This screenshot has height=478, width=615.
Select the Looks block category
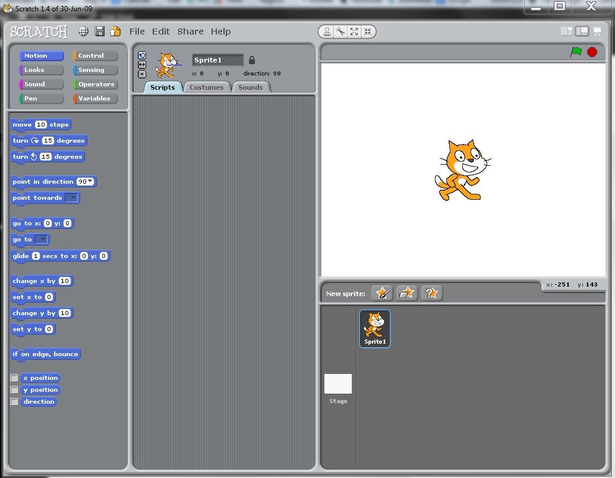[41, 70]
